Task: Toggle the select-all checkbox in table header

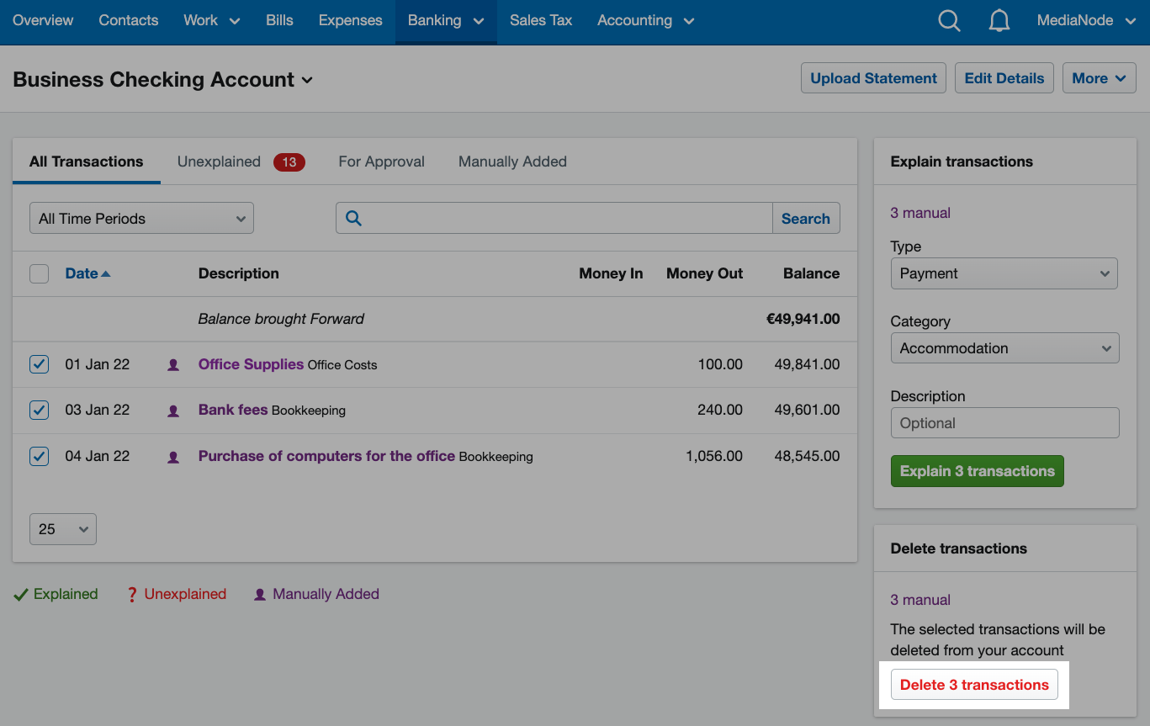Action: pyautogui.click(x=39, y=273)
